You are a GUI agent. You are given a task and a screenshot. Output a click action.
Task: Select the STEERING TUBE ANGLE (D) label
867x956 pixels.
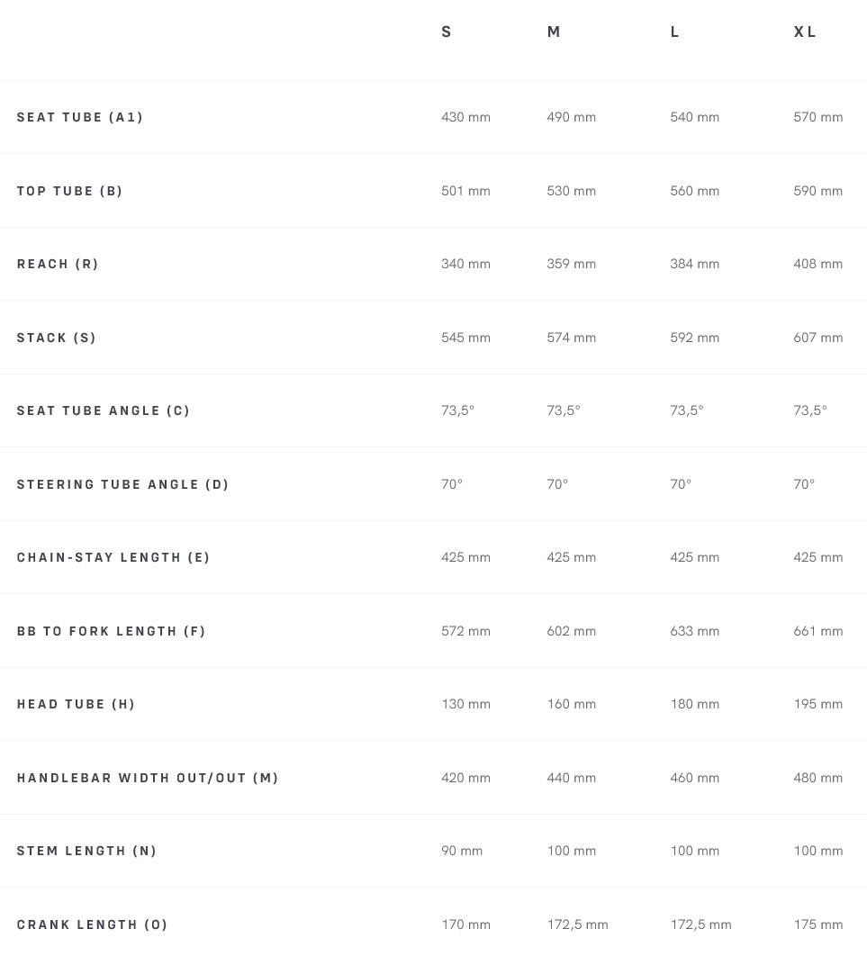[x=123, y=484]
